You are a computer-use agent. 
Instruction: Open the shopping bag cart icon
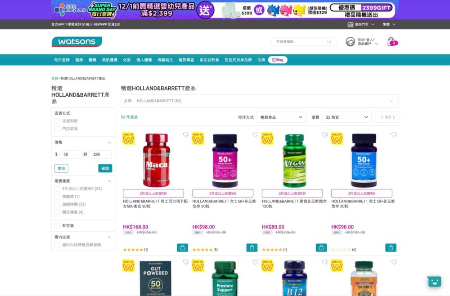(392, 42)
